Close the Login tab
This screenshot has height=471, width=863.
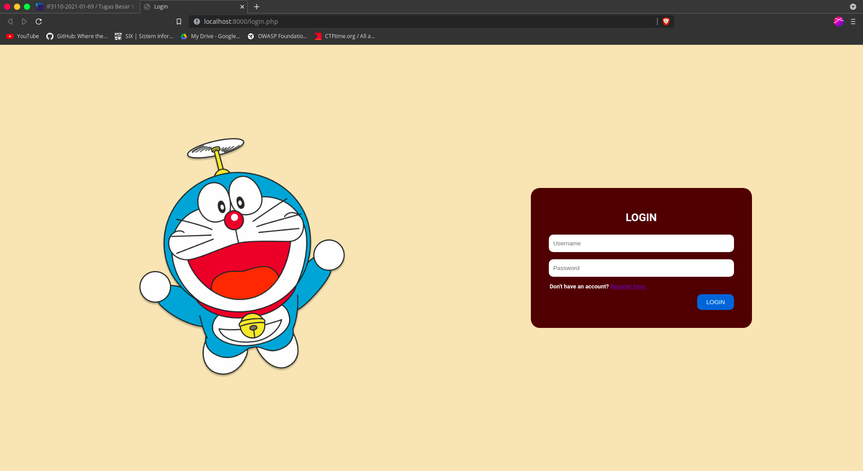pos(242,7)
